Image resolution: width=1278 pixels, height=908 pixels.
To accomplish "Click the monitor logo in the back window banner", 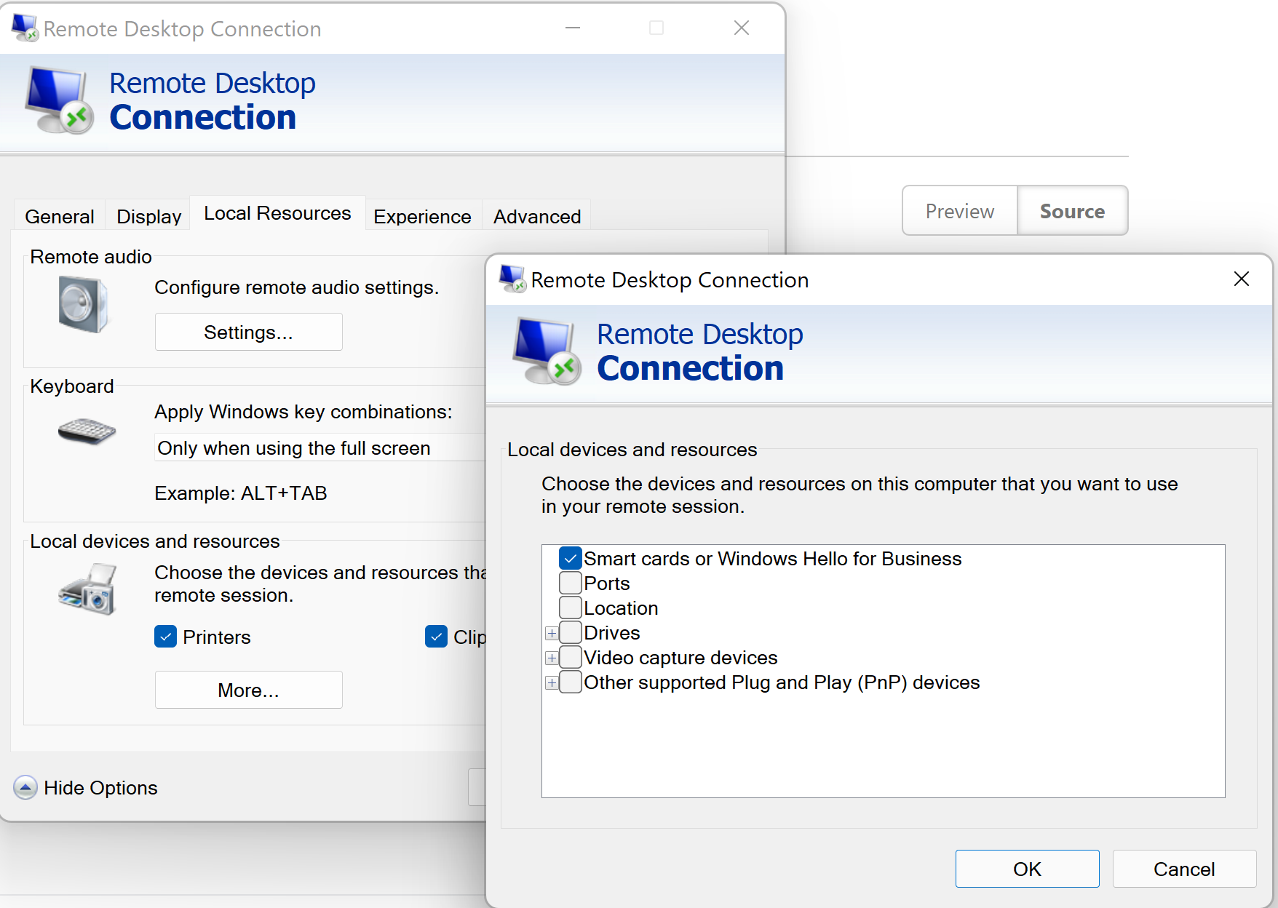I will [x=59, y=100].
